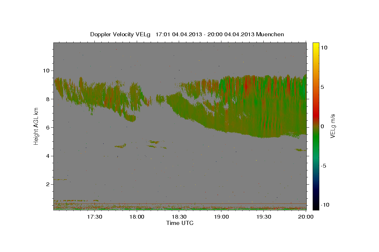The image size is (379, 252).
Task: Click the 'Muenchen' location in the title
Action: pyautogui.click(x=270, y=34)
